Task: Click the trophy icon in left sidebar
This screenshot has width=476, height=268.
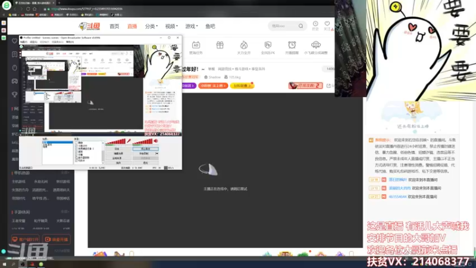Action: tap(14, 95)
